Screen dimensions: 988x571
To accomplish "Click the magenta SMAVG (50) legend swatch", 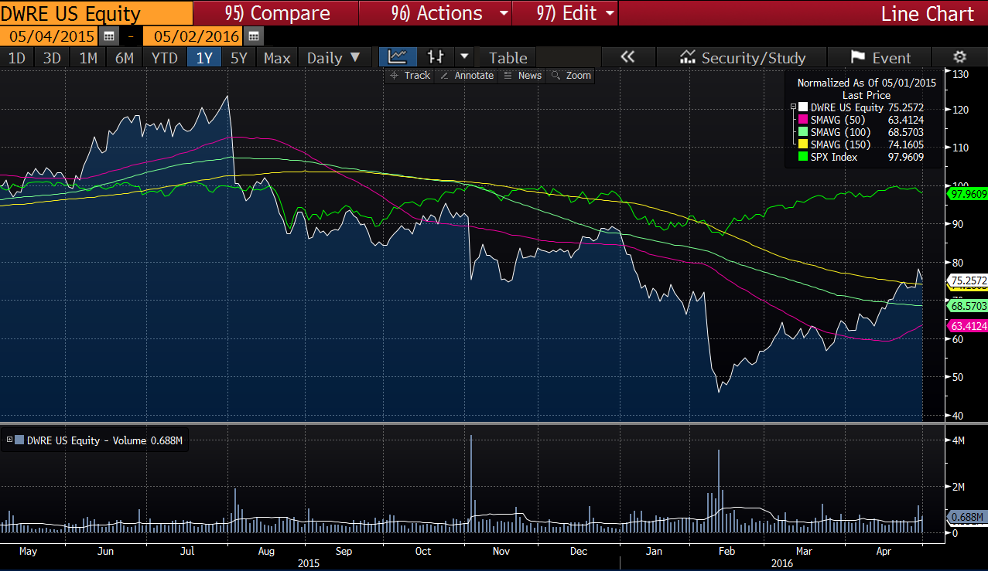I will pyautogui.click(x=803, y=120).
